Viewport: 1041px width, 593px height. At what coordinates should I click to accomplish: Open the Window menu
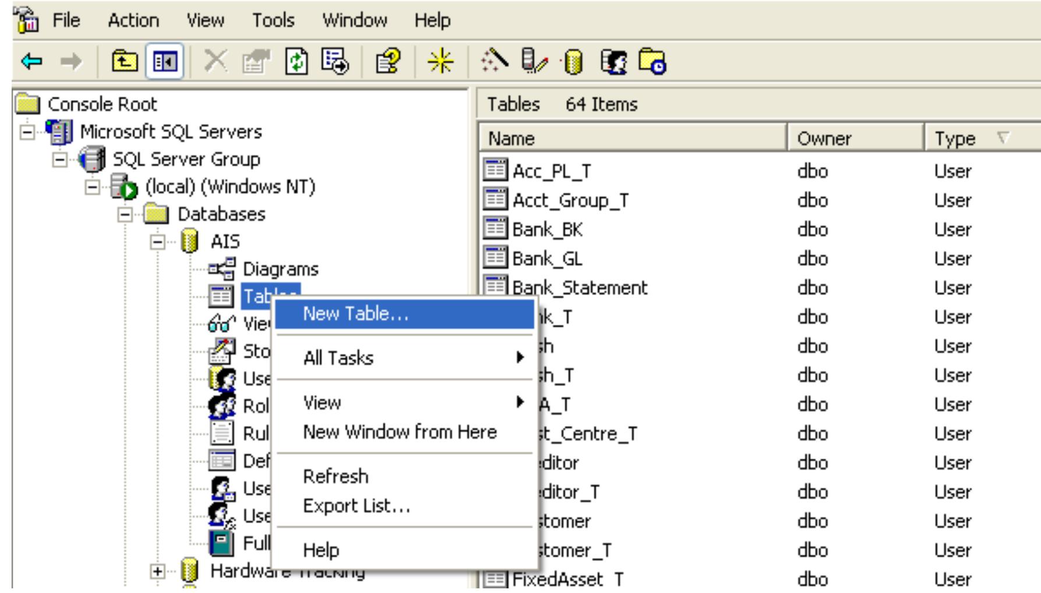coord(355,20)
